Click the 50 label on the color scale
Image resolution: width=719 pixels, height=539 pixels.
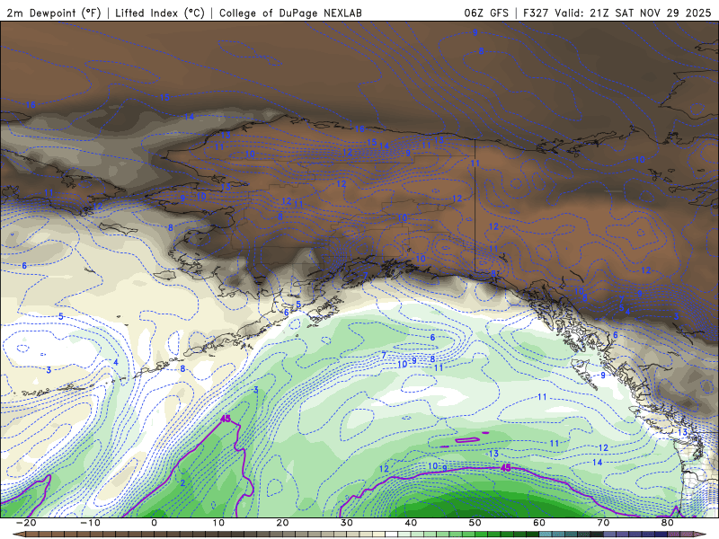475,523
